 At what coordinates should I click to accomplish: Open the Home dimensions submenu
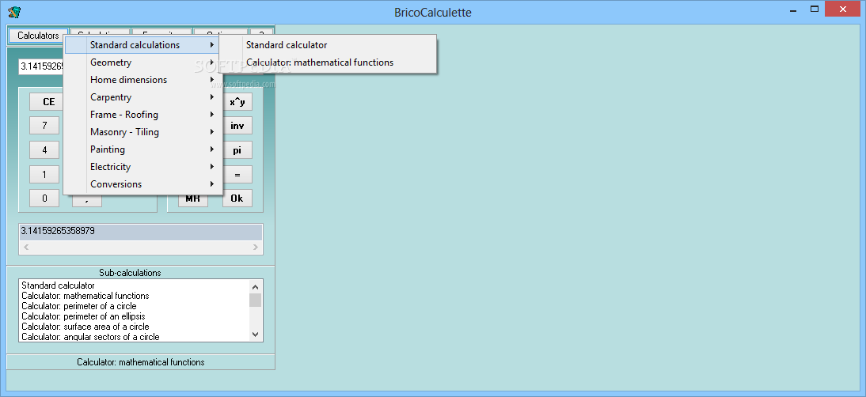click(x=143, y=80)
